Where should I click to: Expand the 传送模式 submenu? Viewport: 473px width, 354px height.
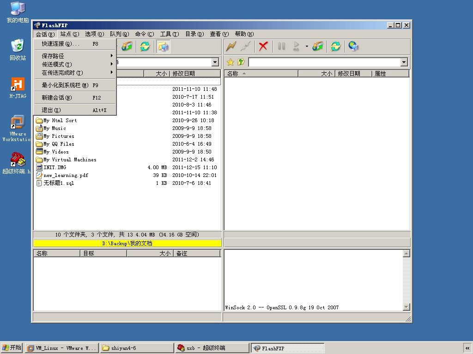[74, 65]
